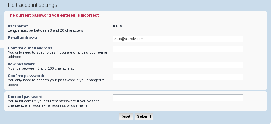
Task: Click the Edit account settings heading
Action: click(x=32, y=5)
